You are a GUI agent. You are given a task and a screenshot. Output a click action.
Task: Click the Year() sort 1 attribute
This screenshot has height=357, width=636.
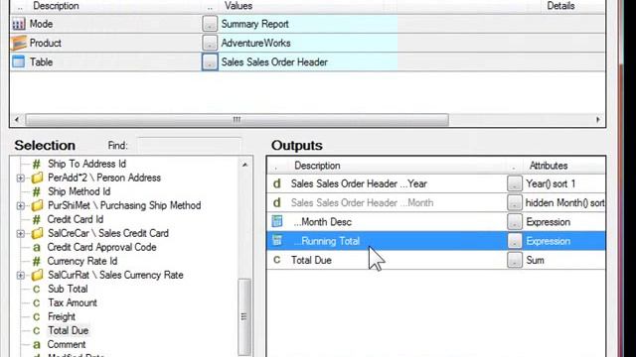[551, 183]
